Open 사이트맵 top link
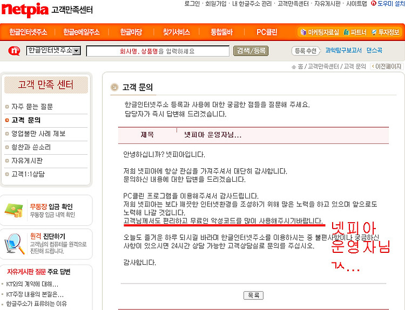 click(x=356, y=4)
